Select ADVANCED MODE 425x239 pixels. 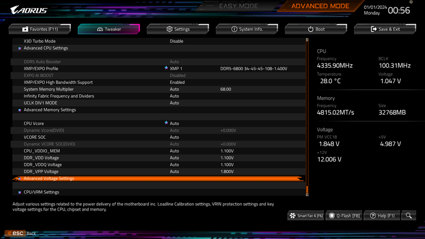(320, 6)
